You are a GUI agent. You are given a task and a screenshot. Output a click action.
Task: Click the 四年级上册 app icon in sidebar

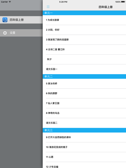coord(5,20)
